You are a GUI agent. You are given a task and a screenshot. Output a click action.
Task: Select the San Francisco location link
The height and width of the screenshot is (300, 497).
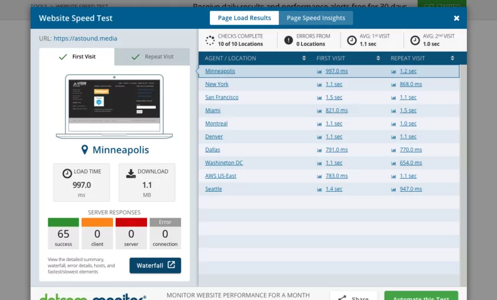coord(222,97)
